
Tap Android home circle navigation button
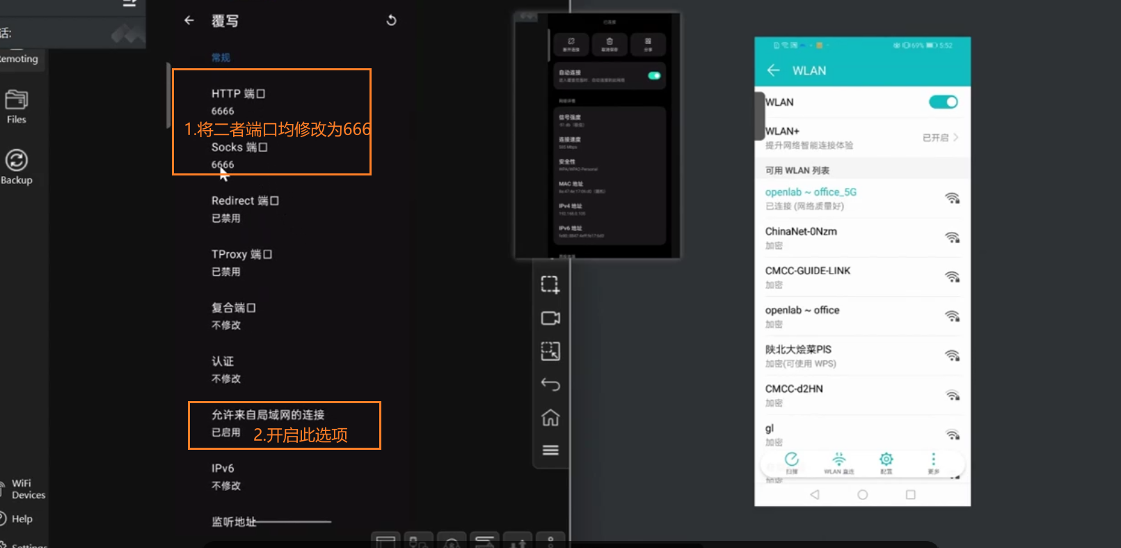863,494
